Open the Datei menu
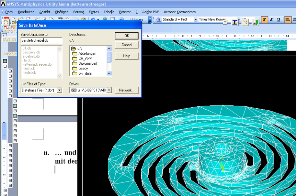The width and height of the screenshot is (297, 196). [9, 12]
